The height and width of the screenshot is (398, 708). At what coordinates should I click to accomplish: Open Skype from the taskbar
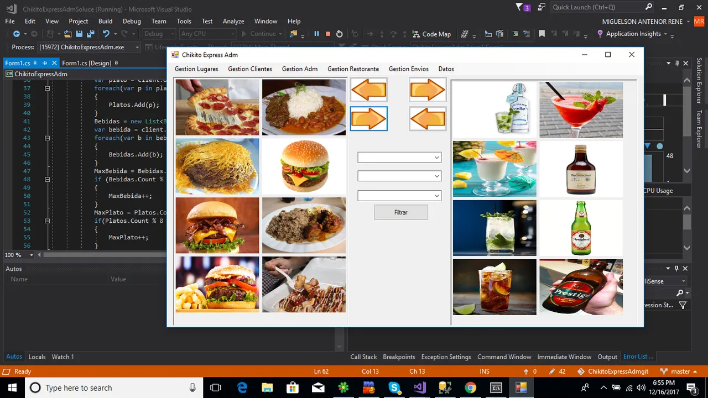394,387
